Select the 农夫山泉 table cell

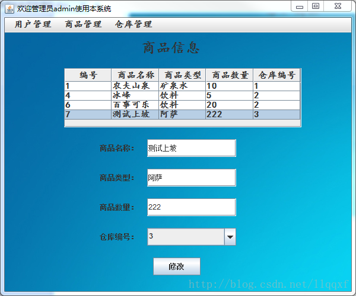tap(135, 86)
